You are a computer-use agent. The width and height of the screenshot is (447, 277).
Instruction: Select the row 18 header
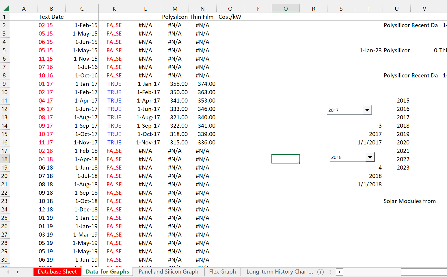pyautogui.click(x=5, y=159)
